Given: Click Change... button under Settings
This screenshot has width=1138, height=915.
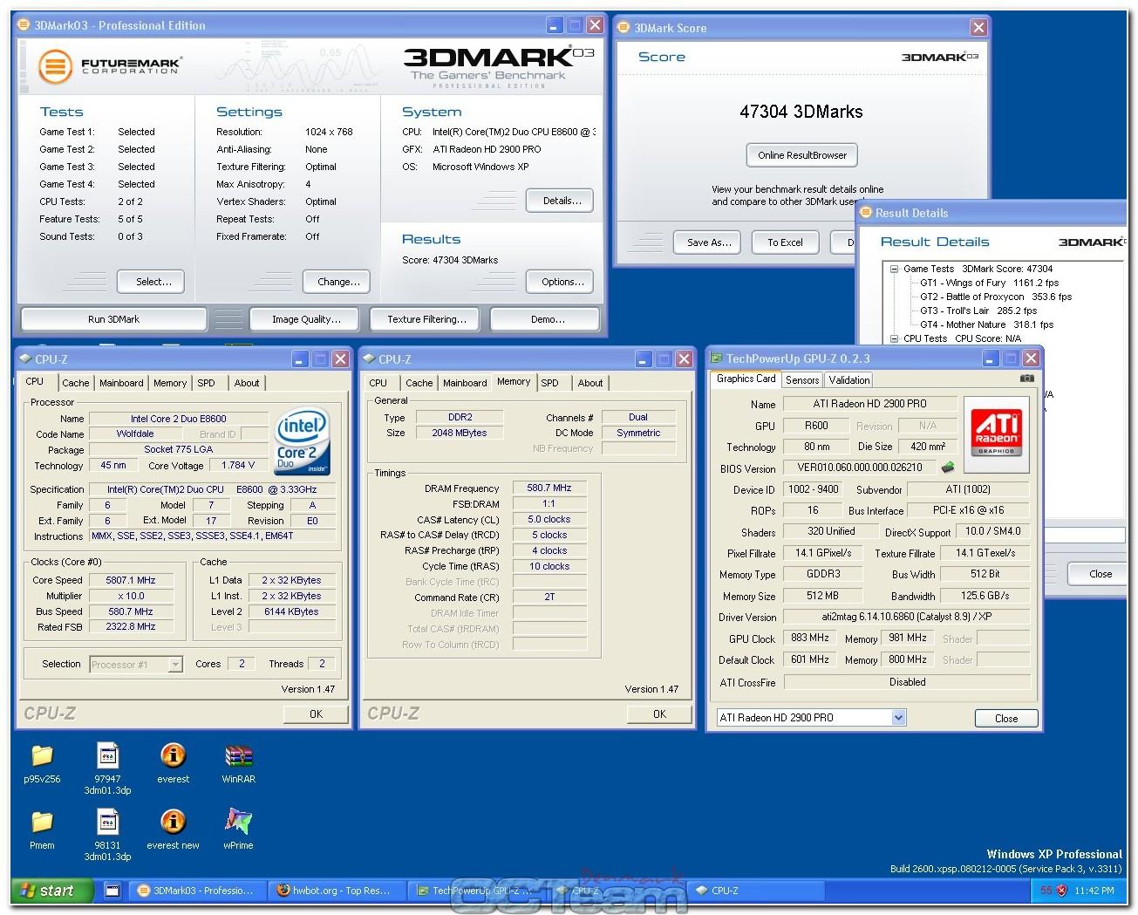Looking at the screenshot, I should (x=338, y=282).
